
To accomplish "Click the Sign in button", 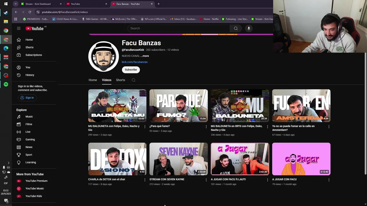I will (27, 98).
